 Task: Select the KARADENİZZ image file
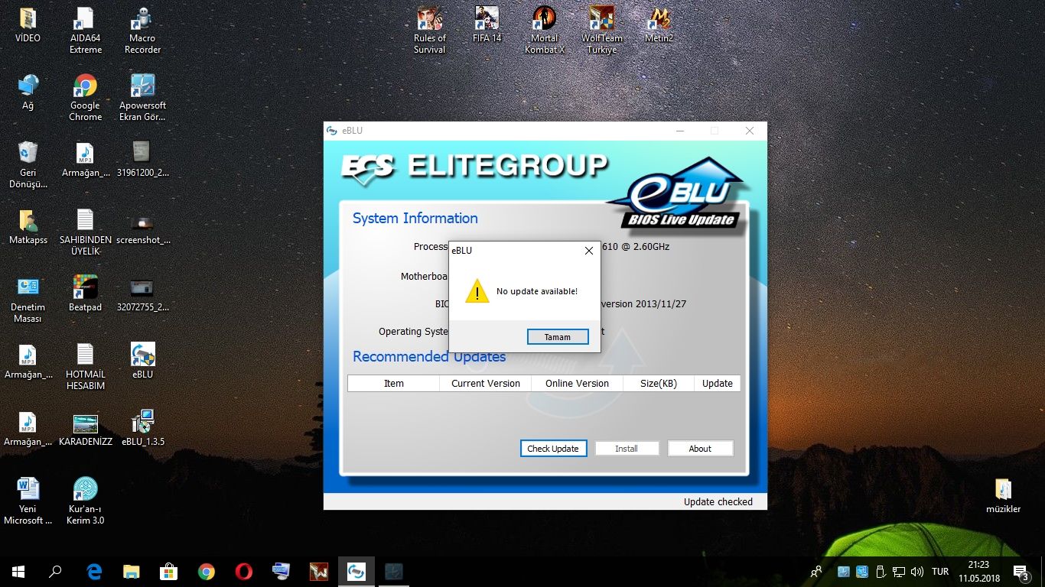[x=86, y=429]
